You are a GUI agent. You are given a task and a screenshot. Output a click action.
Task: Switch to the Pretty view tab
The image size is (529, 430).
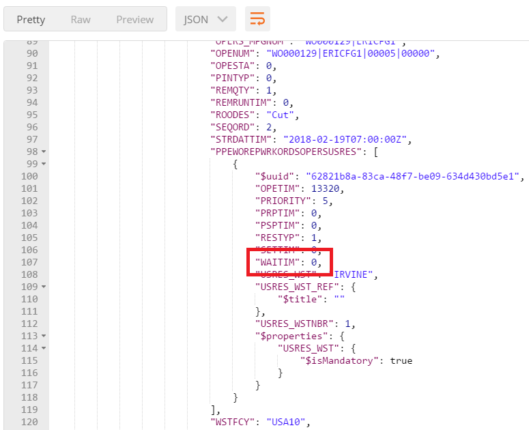pyautogui.click(x=31, y=19)
